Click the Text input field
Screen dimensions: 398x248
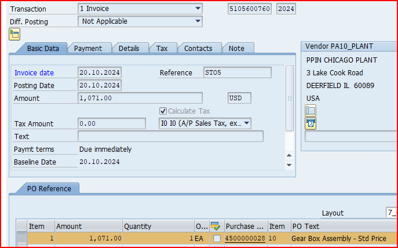coord(170,136)
